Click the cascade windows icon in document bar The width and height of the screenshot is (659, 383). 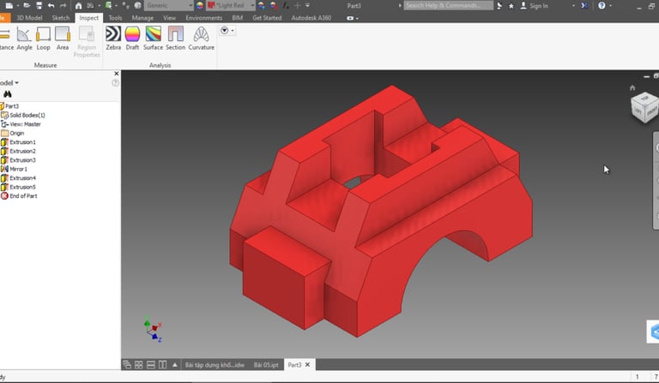[x=127, y=364]
